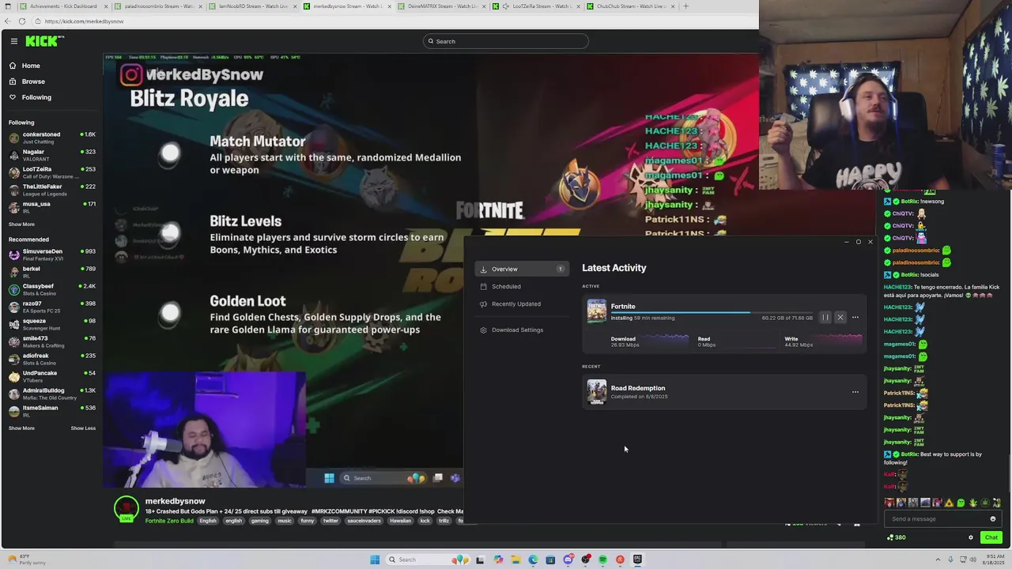1012x569 pixels.
Task: Click the green Chat send button
Action: [991, 537]
